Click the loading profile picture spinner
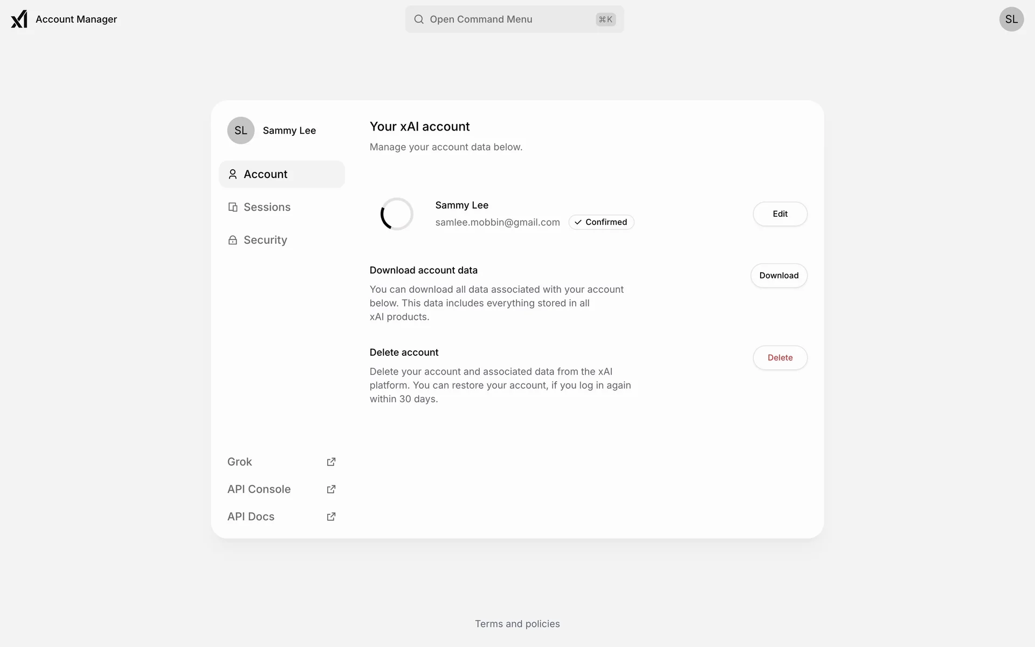This screenshot has width=1035, height=647. click(397, 214)
